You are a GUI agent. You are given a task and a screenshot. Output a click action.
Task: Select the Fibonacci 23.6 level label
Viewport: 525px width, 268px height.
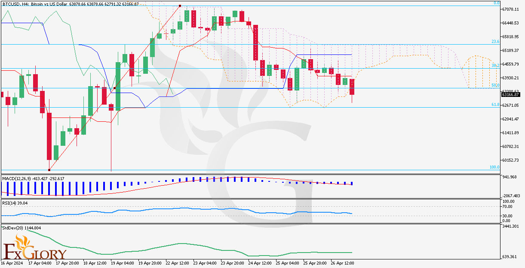[495, 42]
